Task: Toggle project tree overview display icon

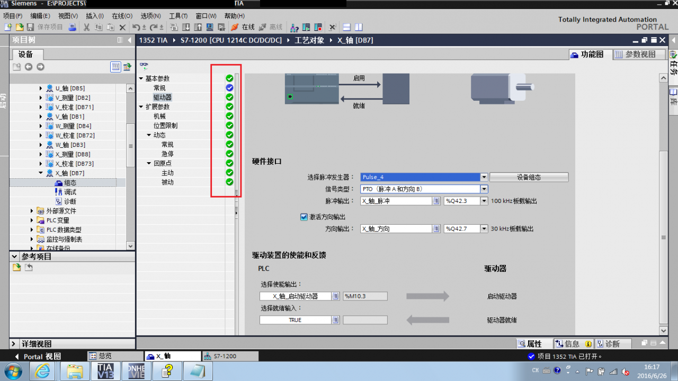Action: point(115,67)
